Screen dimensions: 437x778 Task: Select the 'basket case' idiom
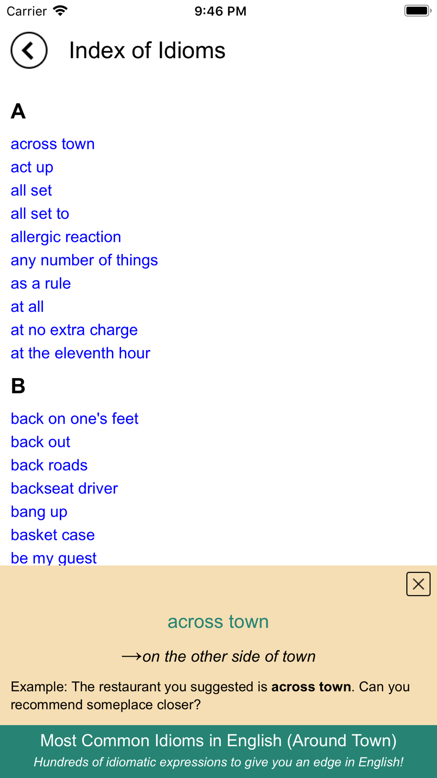53,535
